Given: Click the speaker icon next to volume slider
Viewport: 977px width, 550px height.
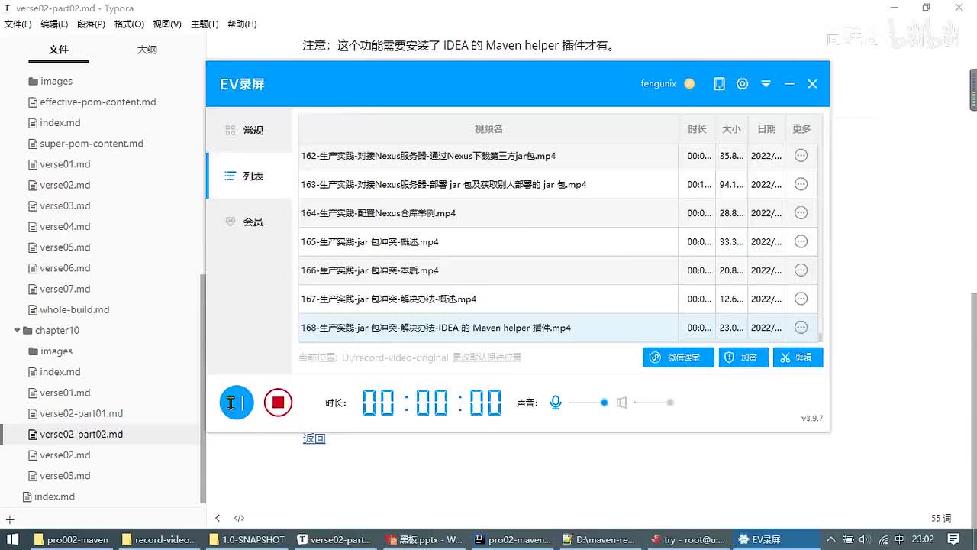Looking at the screenshot, I should pyautogui.click(x=621, y=403).
